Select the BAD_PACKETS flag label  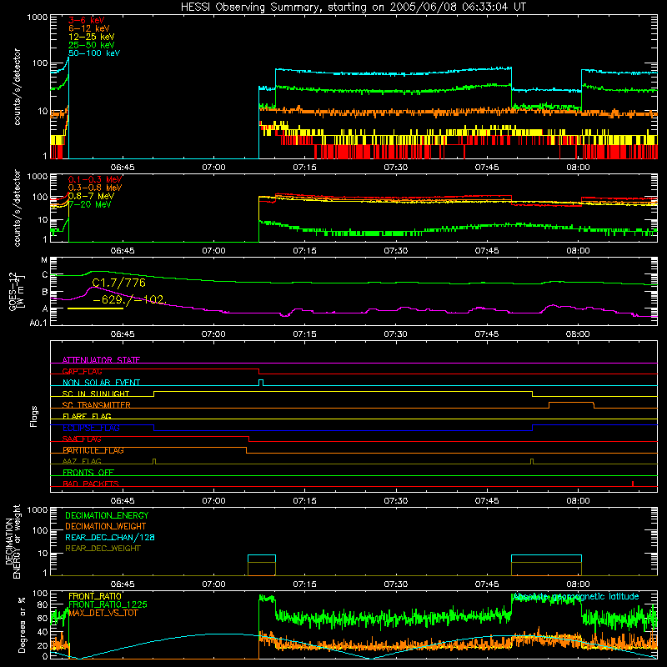click(91, 484)
